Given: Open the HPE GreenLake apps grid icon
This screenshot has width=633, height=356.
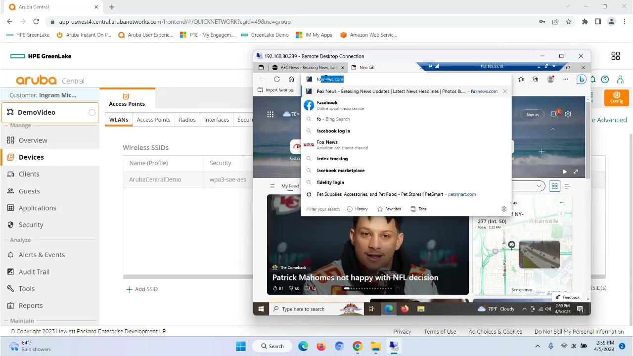Looking at the screenshot, I should (616, 56).
